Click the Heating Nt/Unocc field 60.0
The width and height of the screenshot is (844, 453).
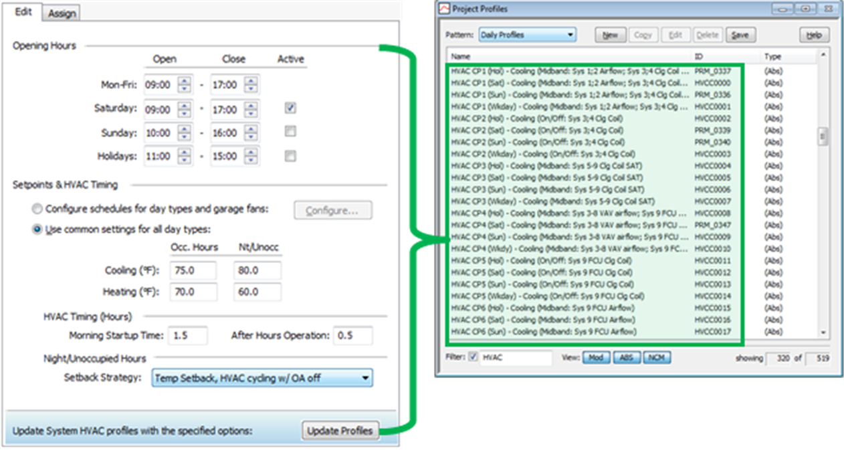coord(257,292)
